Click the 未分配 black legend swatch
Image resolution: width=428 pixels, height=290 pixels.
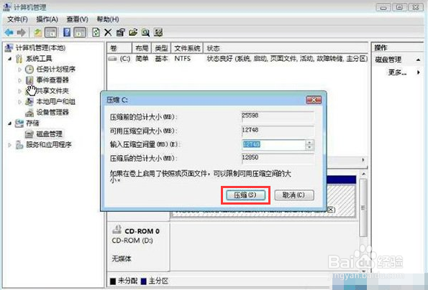click(112, 281)
